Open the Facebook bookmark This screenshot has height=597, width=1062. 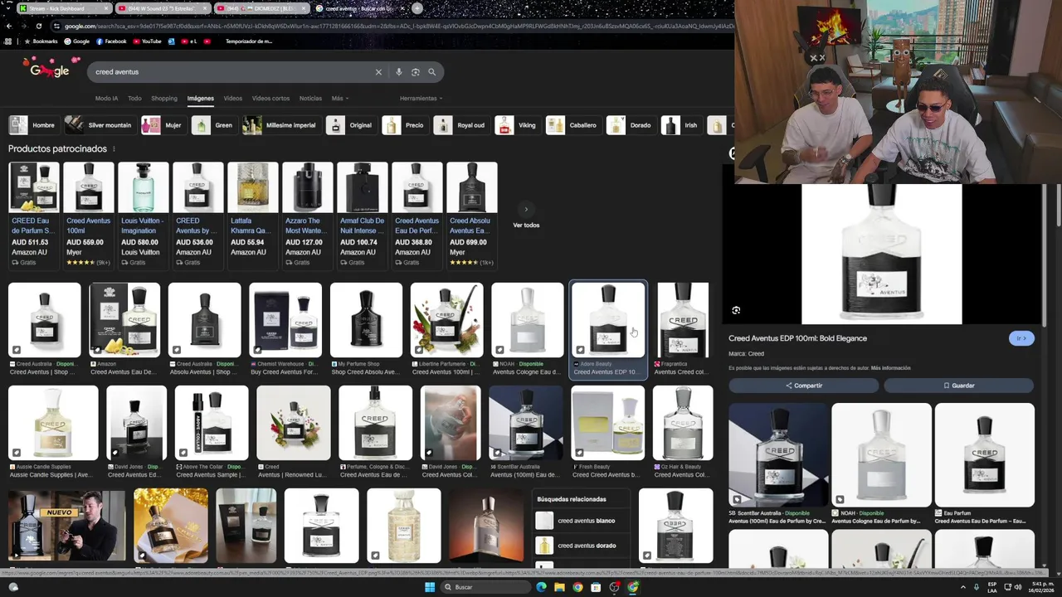click(x=111, y=41)
